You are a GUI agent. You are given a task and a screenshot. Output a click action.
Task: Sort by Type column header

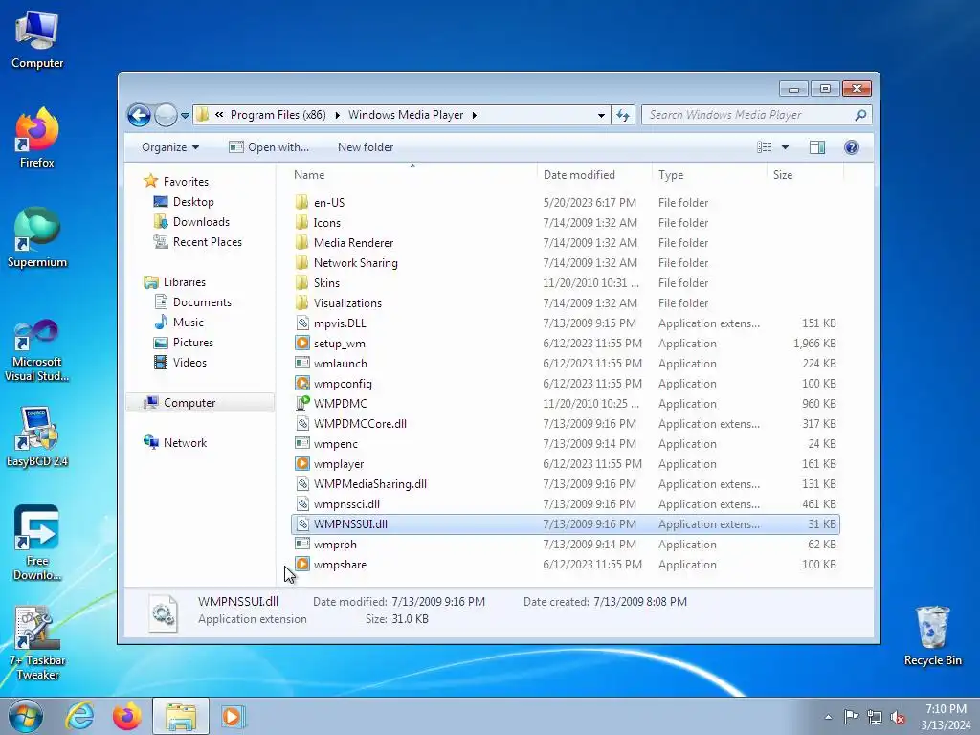point(709,175)
